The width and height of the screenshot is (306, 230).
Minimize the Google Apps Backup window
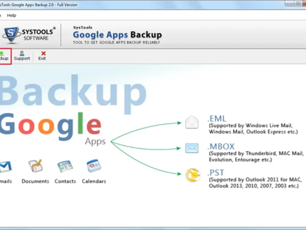[290, 3]
